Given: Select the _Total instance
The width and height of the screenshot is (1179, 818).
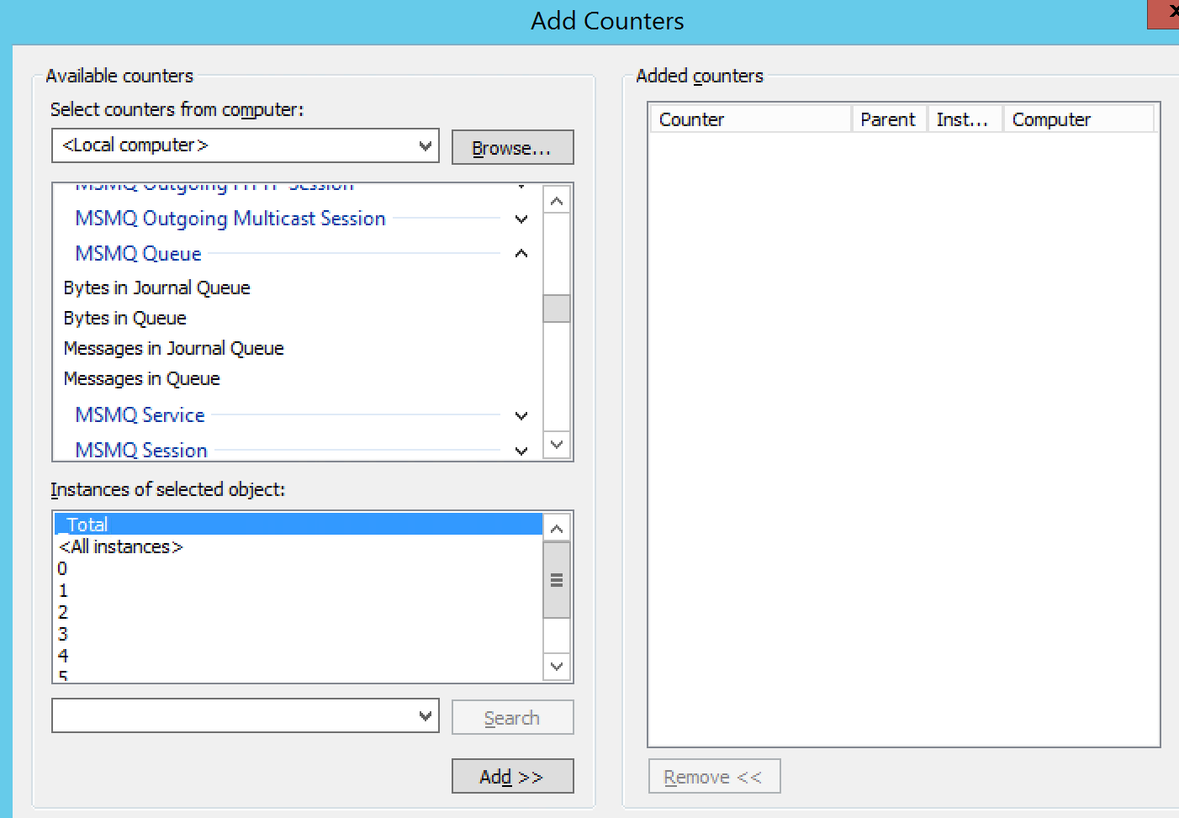Looking at the screenshot, I should (x=87, y=525).
